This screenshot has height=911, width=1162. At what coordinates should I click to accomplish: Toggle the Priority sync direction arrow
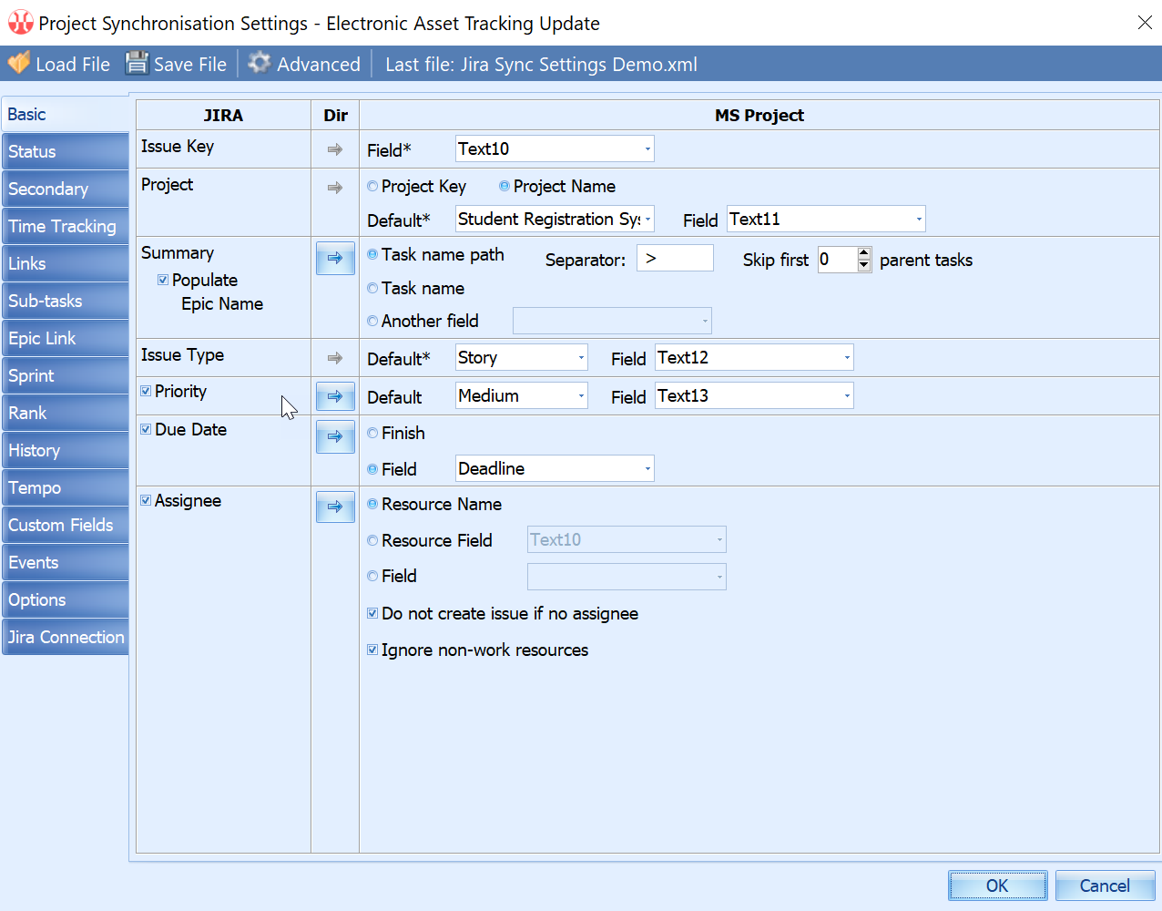pos(335,396)
